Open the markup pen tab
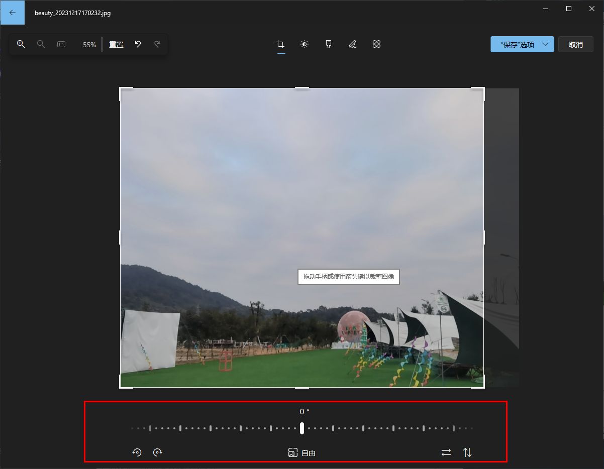Viewport: 604px width, 469px height. (x=353, y=44)
